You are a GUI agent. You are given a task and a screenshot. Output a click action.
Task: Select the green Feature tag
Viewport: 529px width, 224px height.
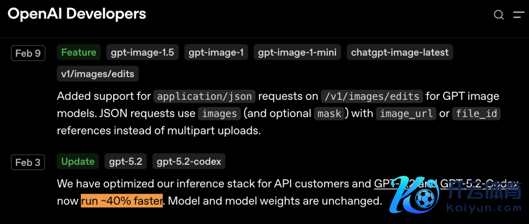click(79, 52)
